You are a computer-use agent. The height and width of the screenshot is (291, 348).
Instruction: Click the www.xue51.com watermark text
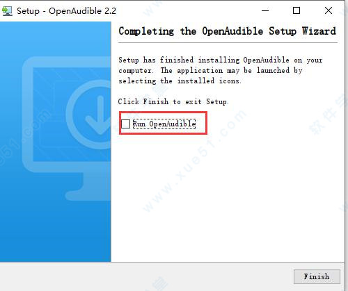point(193,162)
